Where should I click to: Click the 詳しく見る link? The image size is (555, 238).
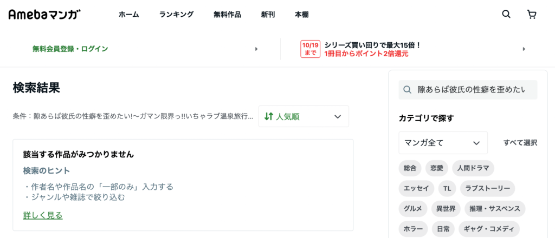tap(43, 215)
